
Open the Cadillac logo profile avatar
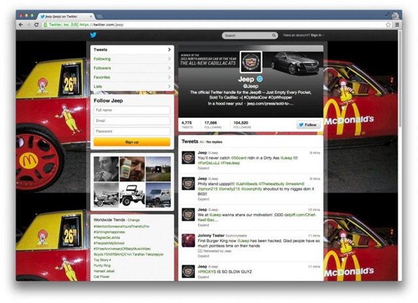pos(251,63)
